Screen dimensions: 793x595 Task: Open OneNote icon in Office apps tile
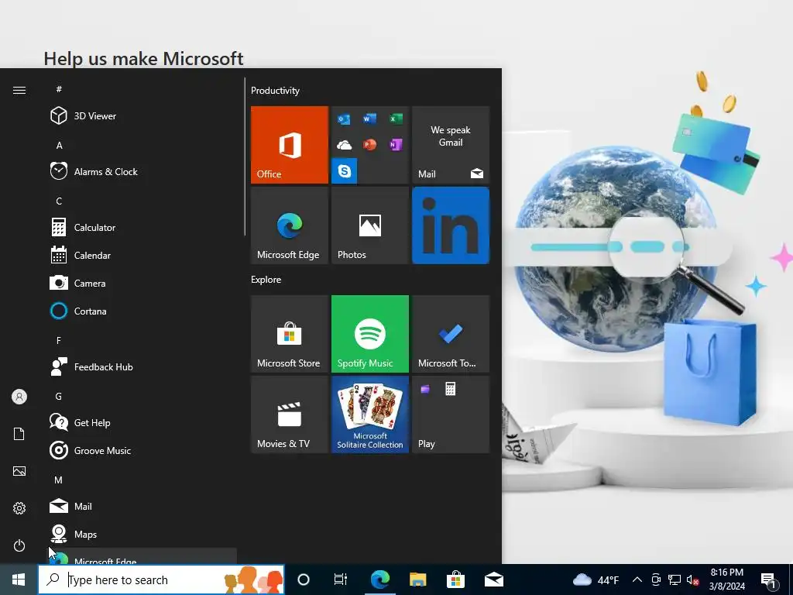tap(396, 145)
